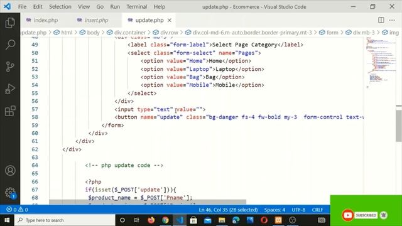Viewport: 402px width, 226px height.
Task: Click the CRLF line ending item
Action: coord(317,210)
